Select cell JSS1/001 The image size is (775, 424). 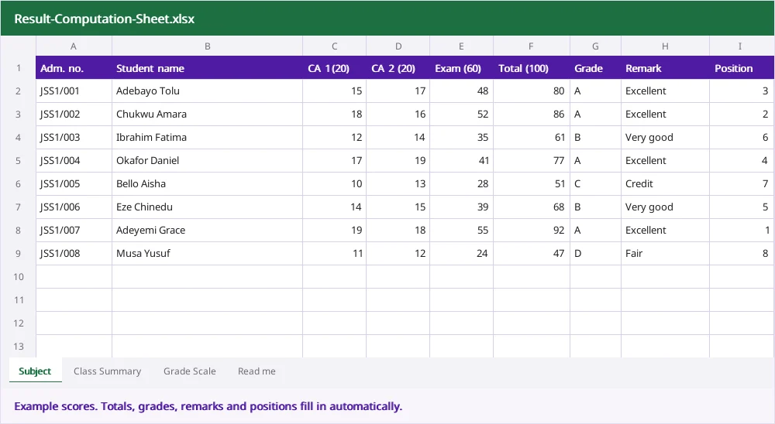(x=74, y=91)
